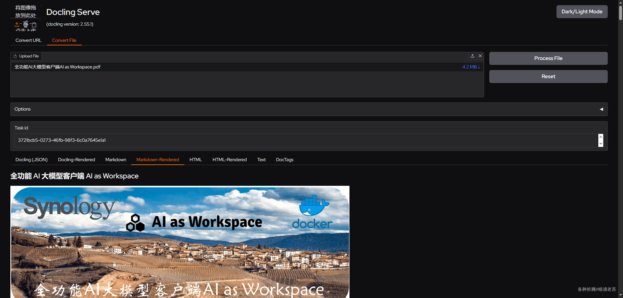623x298 pixels.
Task: Click the Task id field's down arrow
Action: click(601, 144)
